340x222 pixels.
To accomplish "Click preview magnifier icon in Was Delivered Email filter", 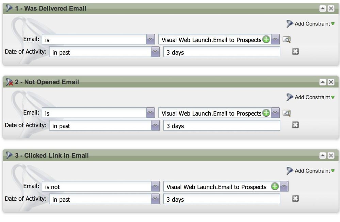I will point(287,40).
